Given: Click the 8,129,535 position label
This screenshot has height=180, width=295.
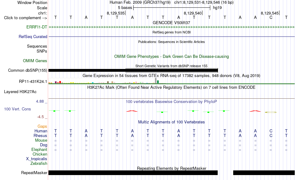Looking at the screenshot, I should (x=116, y=13).
